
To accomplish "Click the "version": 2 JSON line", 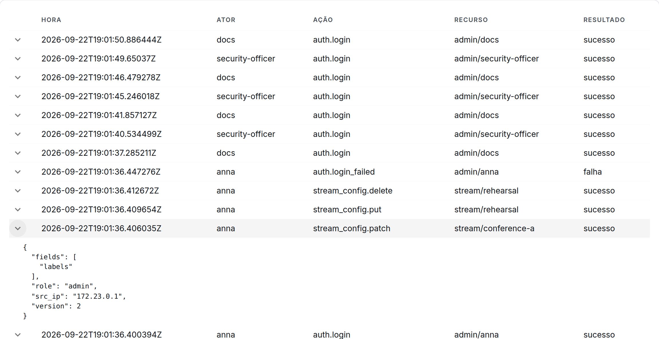I will coord(56,306).
